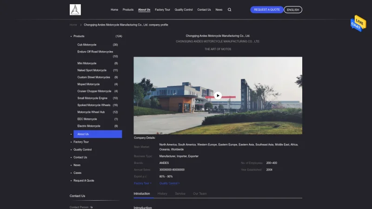Open News in top navigation
The width and height of the screenshot is (372, 209).
click(x=219, y=10)
